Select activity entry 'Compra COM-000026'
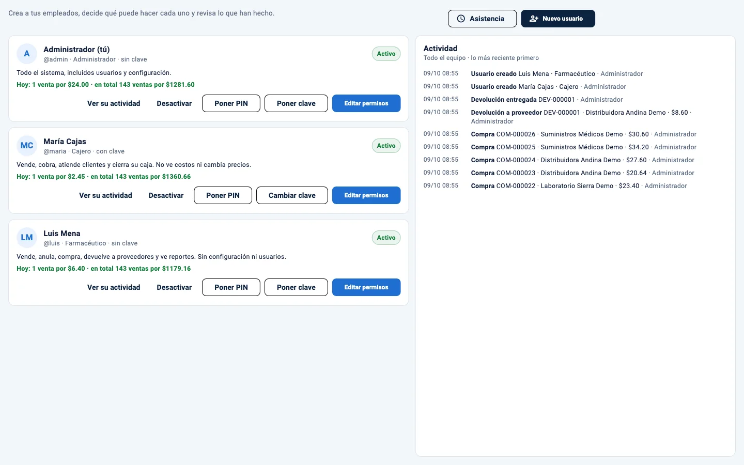The width and height of the screenshot is (744, 465). click(x=576, y=134)
